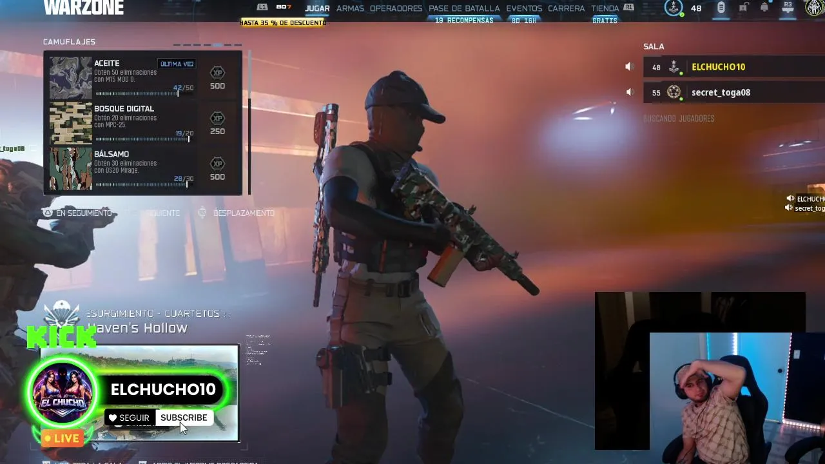Click the triangle EN SEGUIMIENTO icon
The width and height of the screenshot is (825, 464).
click(47, 213)
